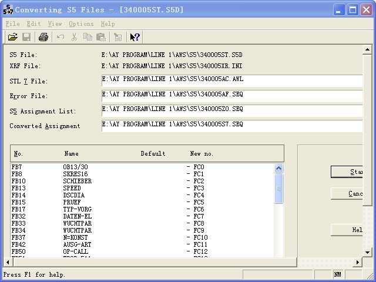Select the FB34 WUCHTPAR row
Screen dimensions: 376x282
(x=142, y=230)
